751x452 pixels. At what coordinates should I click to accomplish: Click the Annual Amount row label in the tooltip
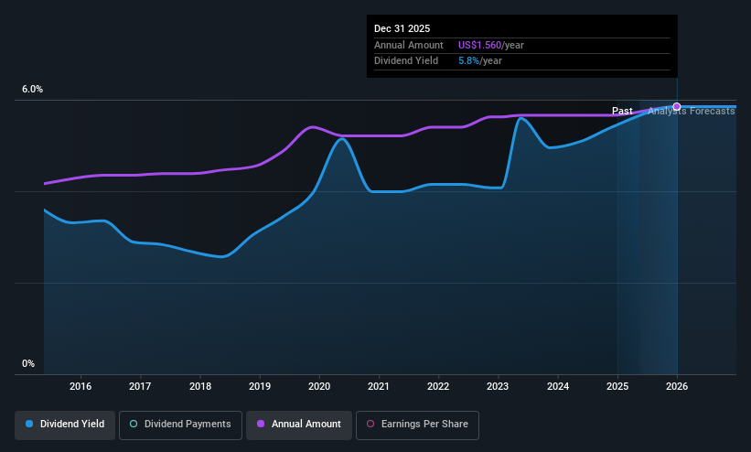pos(409,45)
